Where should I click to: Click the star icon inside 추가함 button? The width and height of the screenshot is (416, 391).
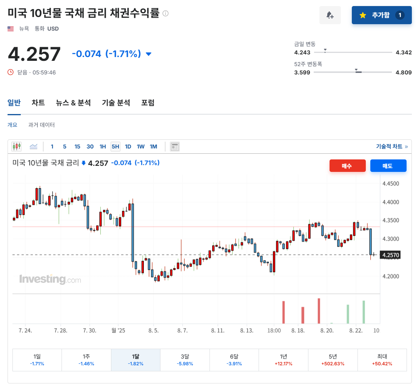pos(363,15)
